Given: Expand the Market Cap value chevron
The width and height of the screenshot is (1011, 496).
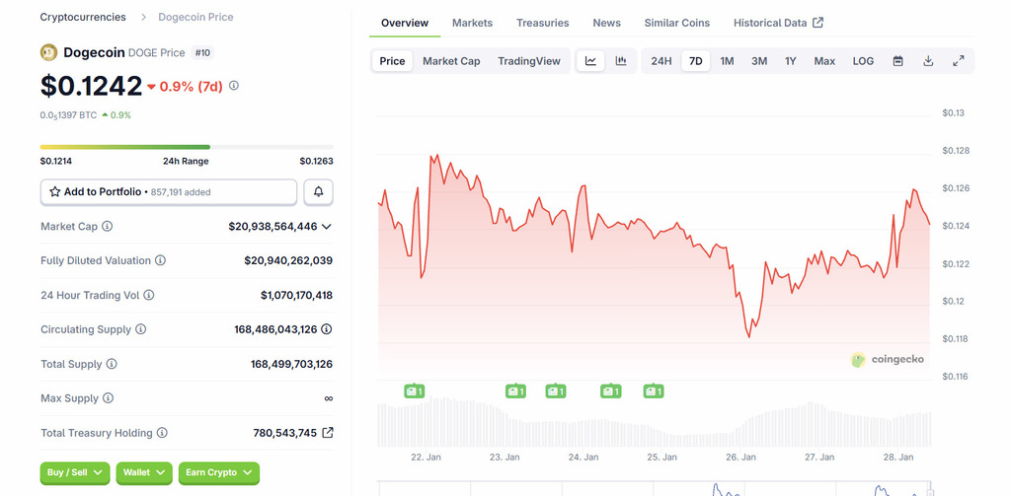Looking at the screenshot, I should tap(327, 226).
